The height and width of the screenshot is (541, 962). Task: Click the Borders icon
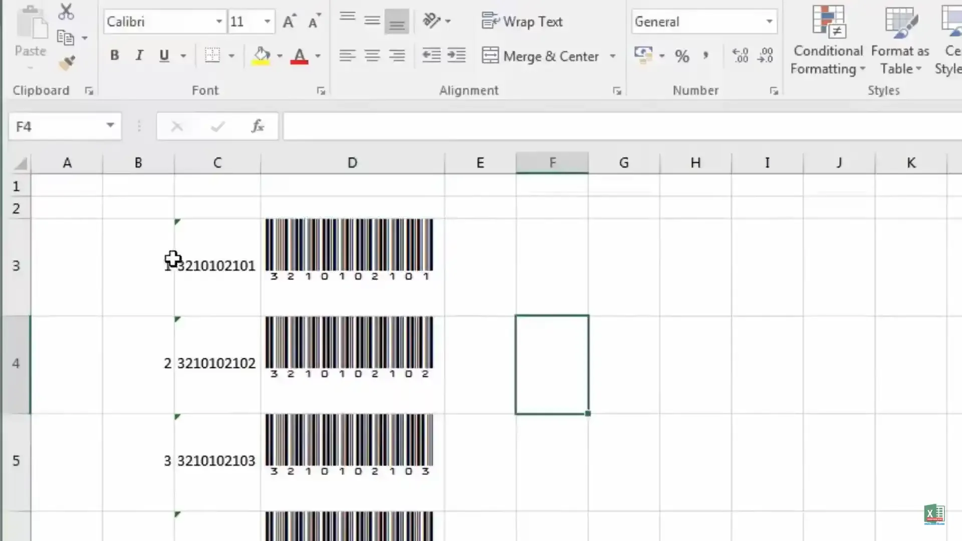point(212,56)
